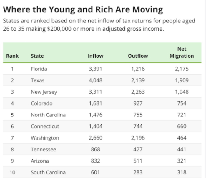Select the Tennessee state cell

click(43, 149)
